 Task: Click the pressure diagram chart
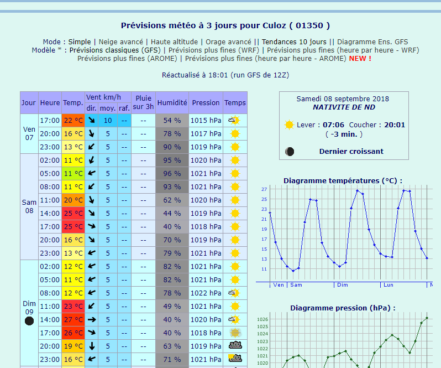[344, 340]
